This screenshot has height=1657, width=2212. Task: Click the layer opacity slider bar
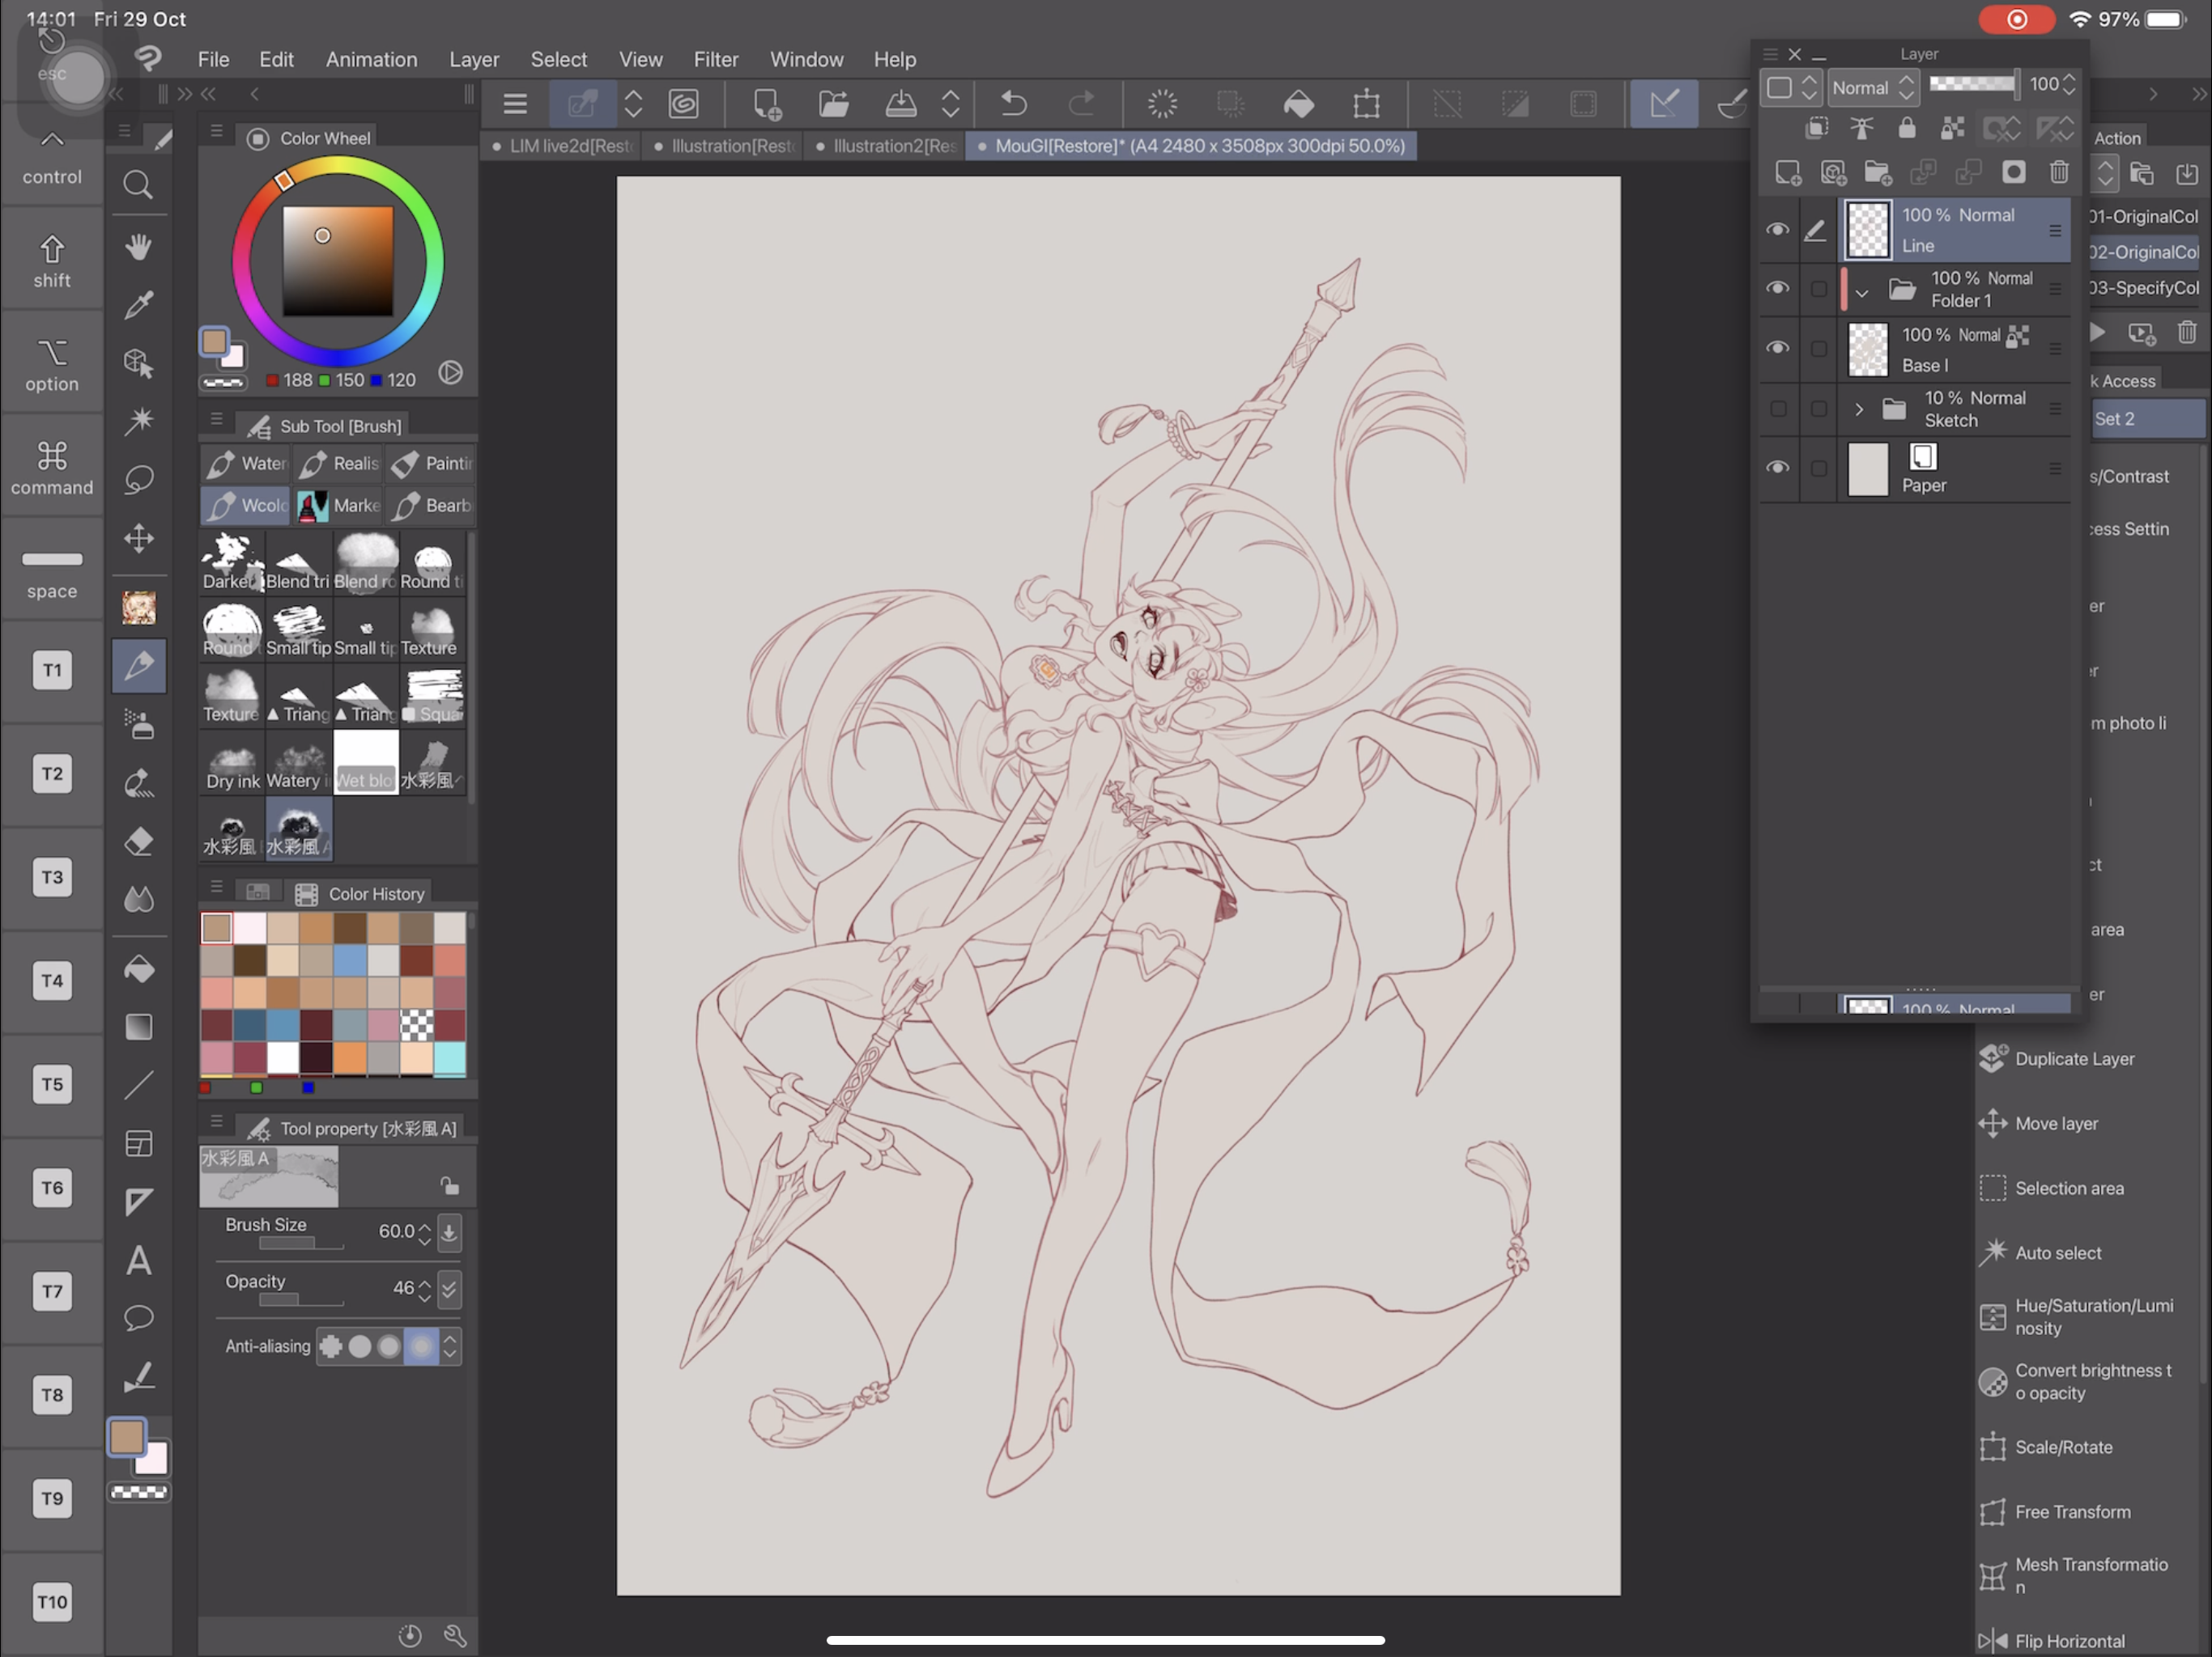(1972, 84)
